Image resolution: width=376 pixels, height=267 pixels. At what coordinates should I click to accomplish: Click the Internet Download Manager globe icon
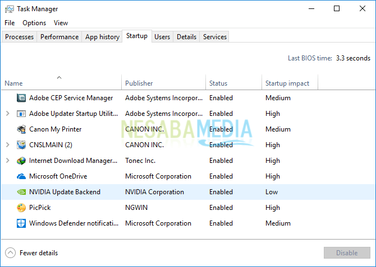pyautogui.click(x=21, y=161)
